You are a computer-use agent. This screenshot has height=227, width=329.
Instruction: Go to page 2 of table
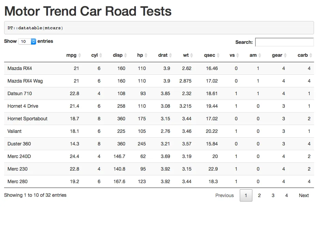pos(260,195)
